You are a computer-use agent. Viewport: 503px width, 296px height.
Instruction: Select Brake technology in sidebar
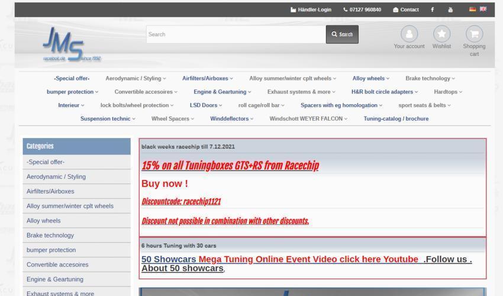[x=77, y=236]
